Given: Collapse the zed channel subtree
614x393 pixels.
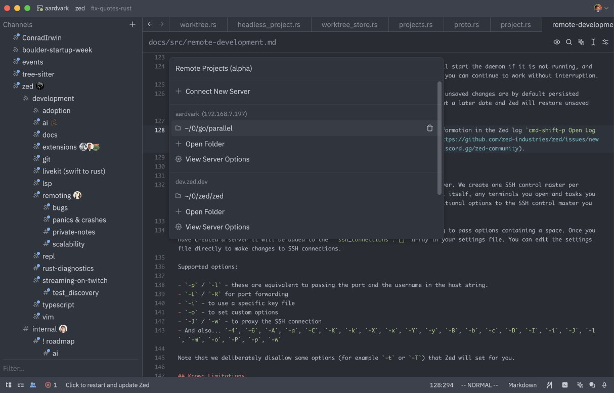Looking at the screenshot, I should click(x=28, y=86).
